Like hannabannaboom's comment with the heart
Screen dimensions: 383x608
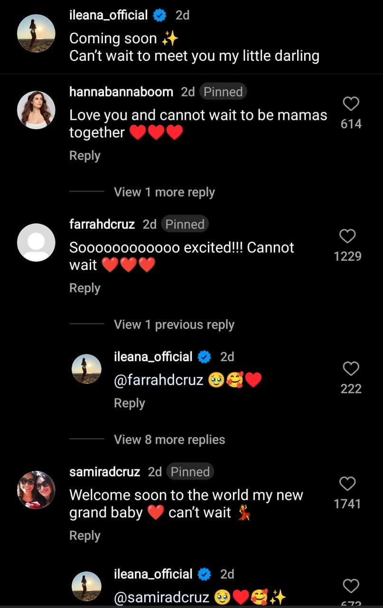351,104
